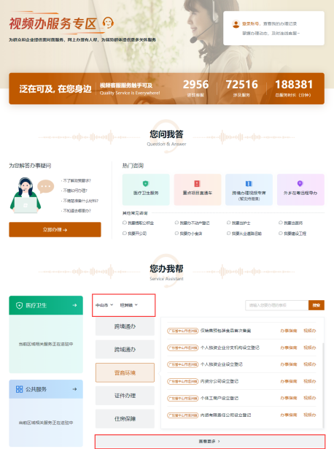Image resolution: width=334 pixels, height=449 pixels.
Task: Click the green shield icon on 医疗卫生服务 card
Action: click(146, 183)
